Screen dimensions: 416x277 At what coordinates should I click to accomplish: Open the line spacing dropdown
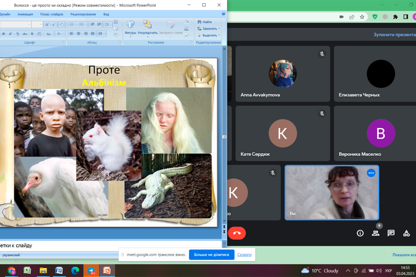pos(107,24)
